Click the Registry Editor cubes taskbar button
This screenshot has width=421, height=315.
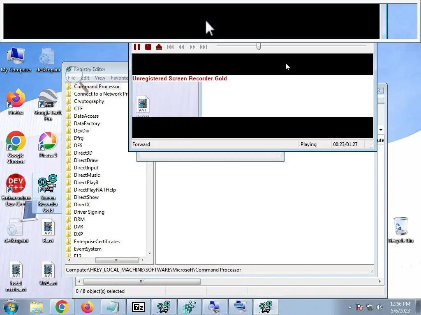pos(190,307)
